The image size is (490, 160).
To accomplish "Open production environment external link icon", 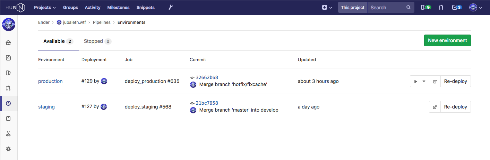I will 435,82.
